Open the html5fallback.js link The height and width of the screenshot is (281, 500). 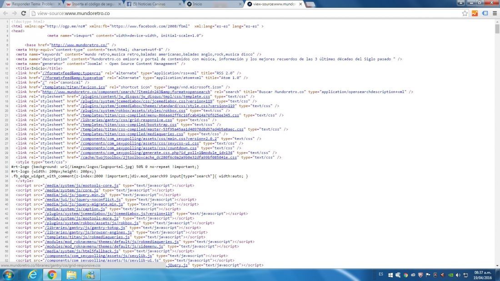(x=82, y=251)
